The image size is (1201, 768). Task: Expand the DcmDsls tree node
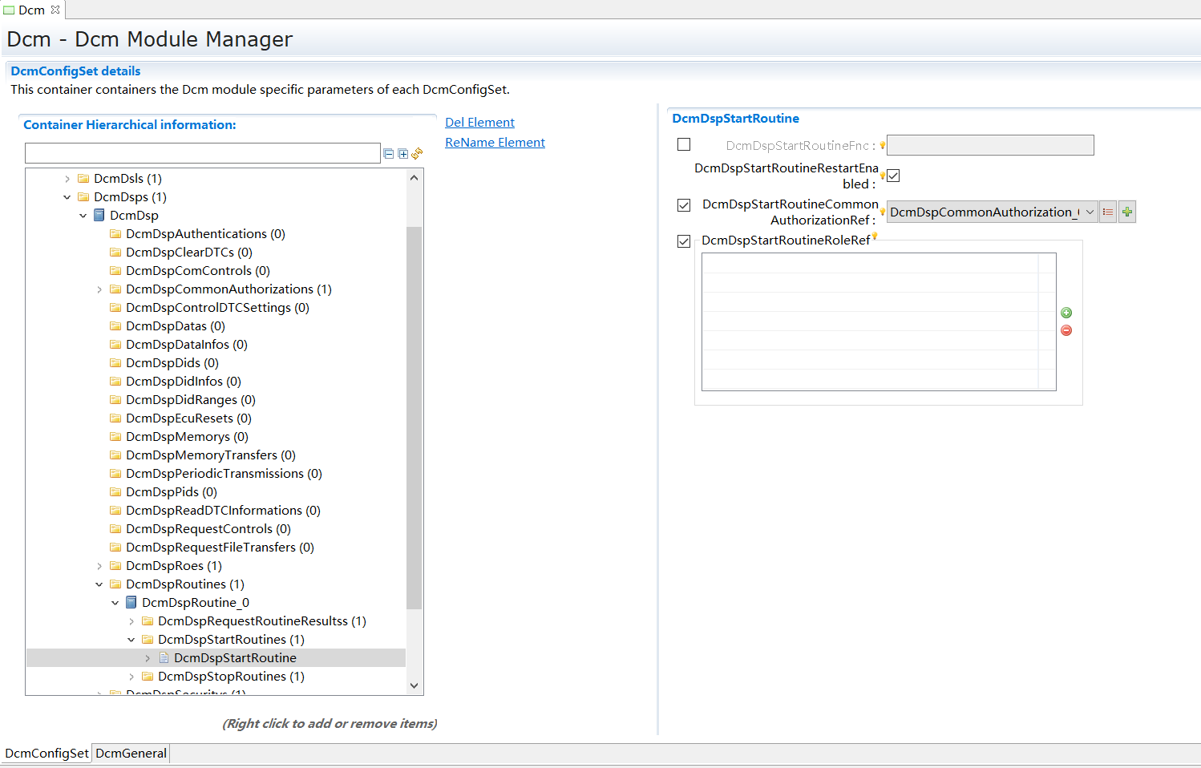[67, 179]
